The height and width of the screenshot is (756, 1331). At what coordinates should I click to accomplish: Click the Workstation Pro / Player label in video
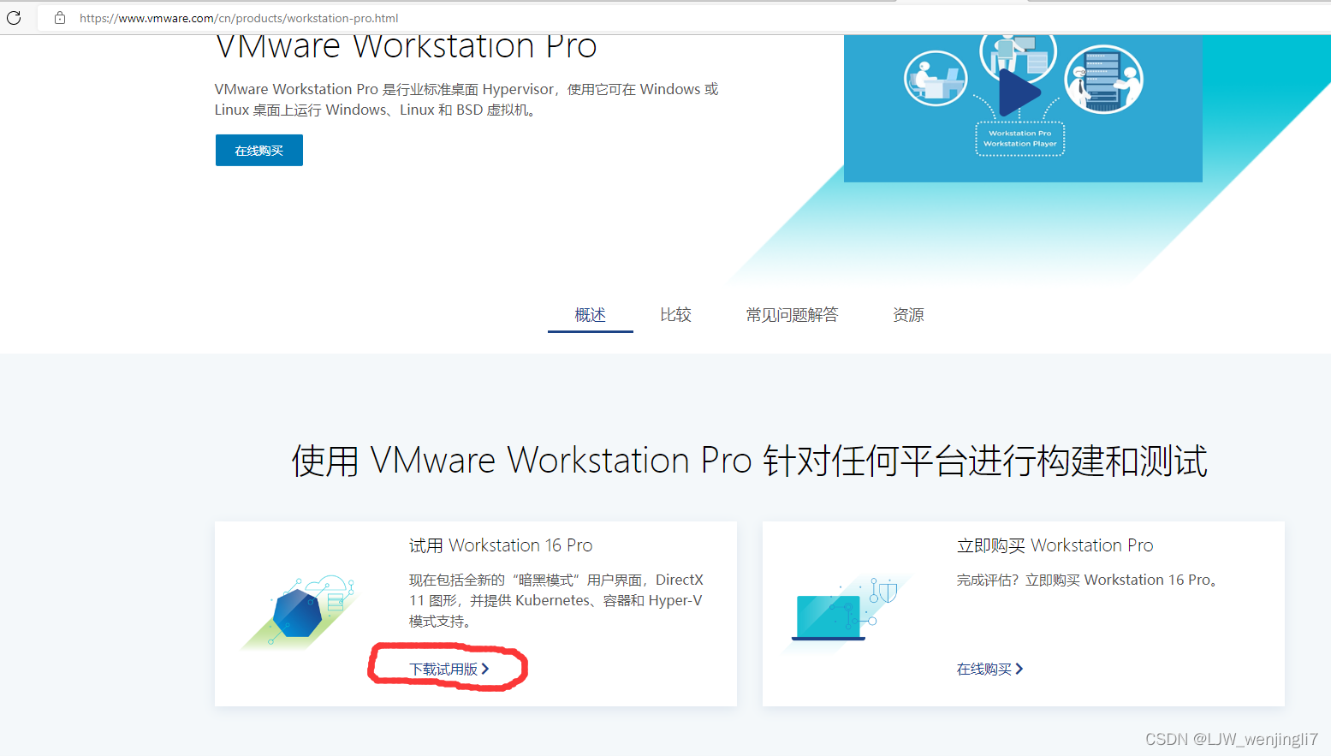click(x=1019, y=139)
